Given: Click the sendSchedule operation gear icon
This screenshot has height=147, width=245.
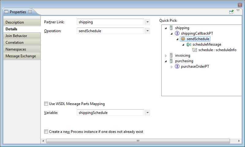Looking at the screenshot, I should pos(183,39).
